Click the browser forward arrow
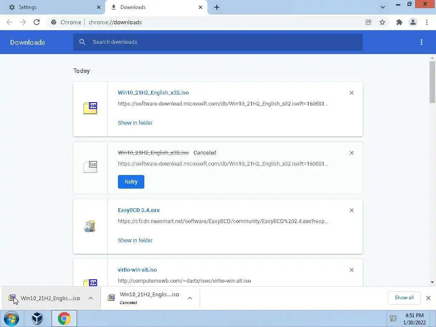Viewport: 436px width, 327px height. (23, 22)
